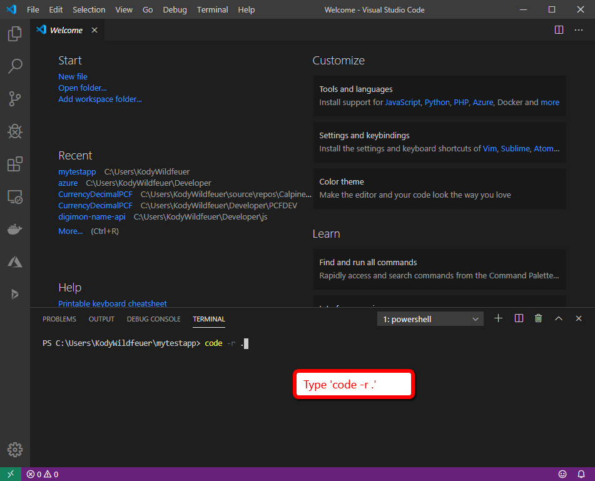Open the feedback smiley in status bar

(x=562, y=474)
